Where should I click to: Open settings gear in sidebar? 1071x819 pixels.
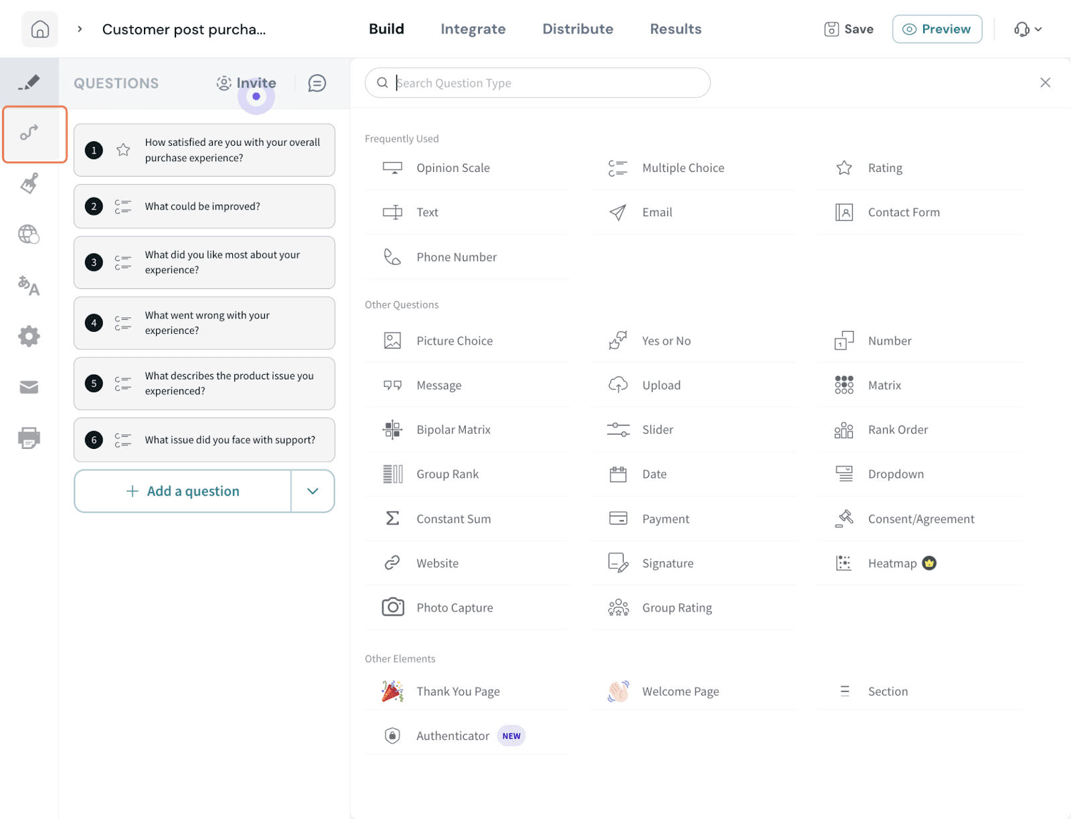click(29, 336)
